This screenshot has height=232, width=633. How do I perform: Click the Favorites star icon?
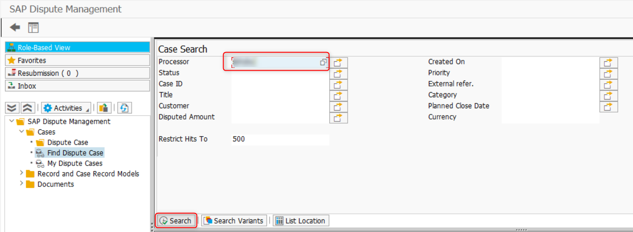click(12, 60)
